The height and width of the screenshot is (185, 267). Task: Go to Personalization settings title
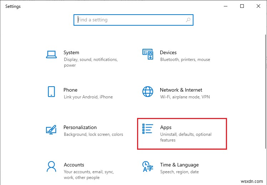pos(80,127)
